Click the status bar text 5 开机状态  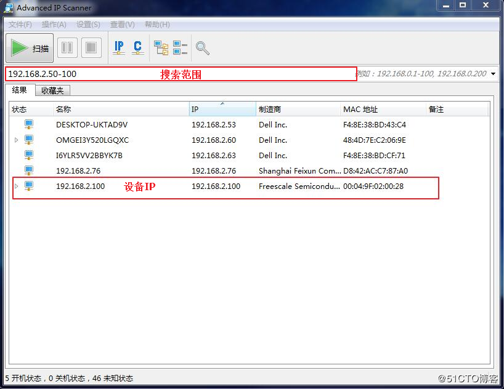click(x=23, y=379)
